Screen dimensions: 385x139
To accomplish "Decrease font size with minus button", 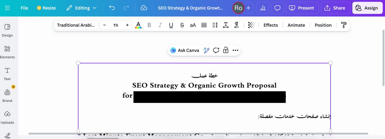I will point(104,25).
